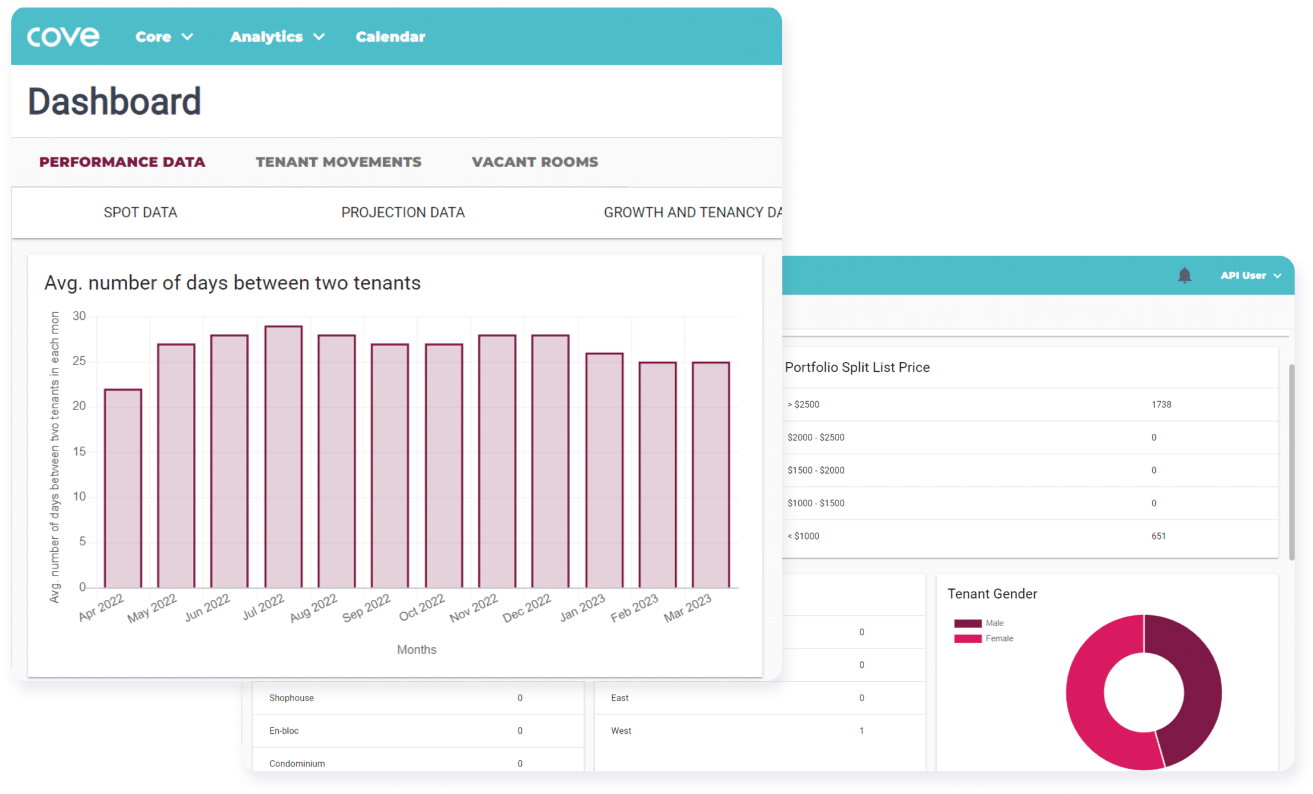Click the vertical scrollbar in the background dashboard
This screenshot has height=794, width=1313.
[x=1292, y=461]
